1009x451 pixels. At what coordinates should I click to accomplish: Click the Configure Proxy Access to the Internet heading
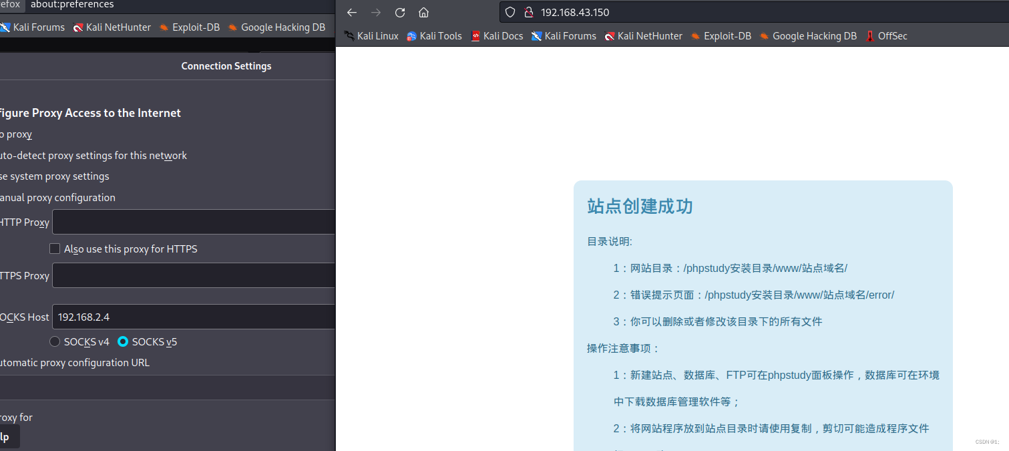89,113
